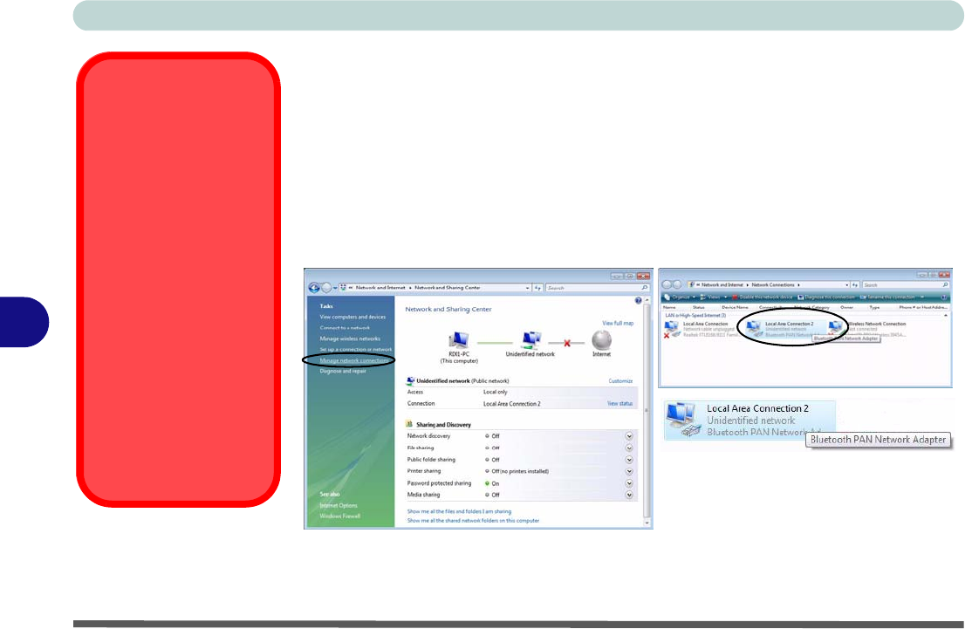
Task: Click Show me all shared network folders link
Action: click(x=473, y=521)
